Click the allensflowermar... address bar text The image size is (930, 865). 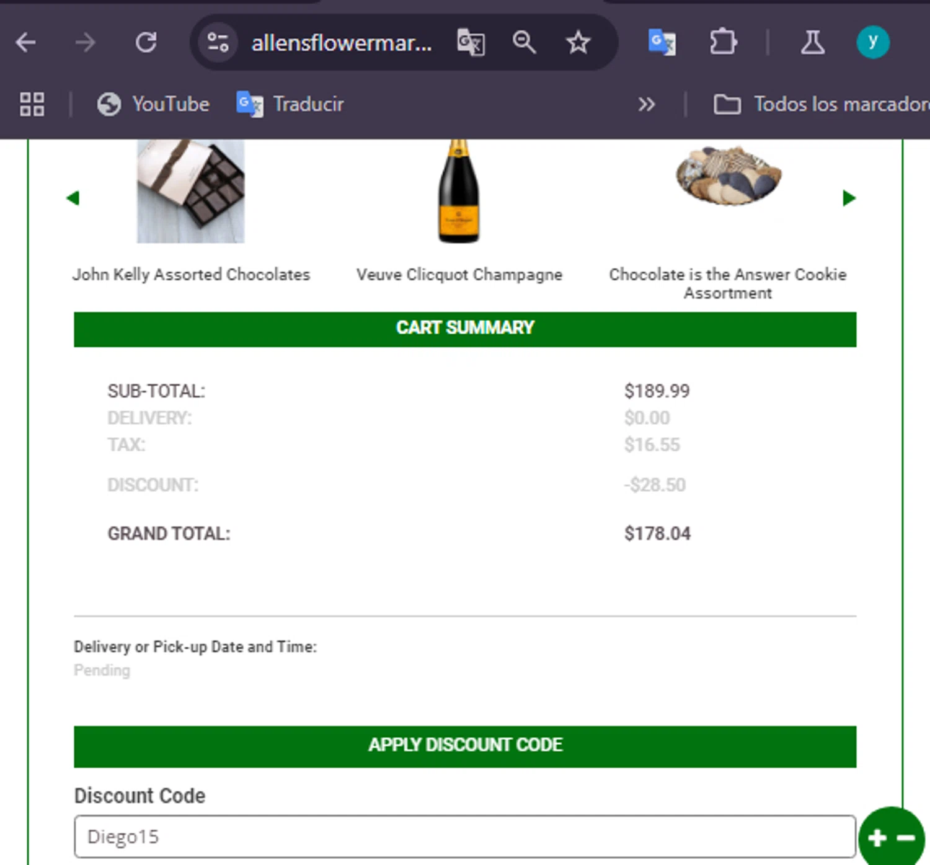pyautogui.click(x=342, y=43)
